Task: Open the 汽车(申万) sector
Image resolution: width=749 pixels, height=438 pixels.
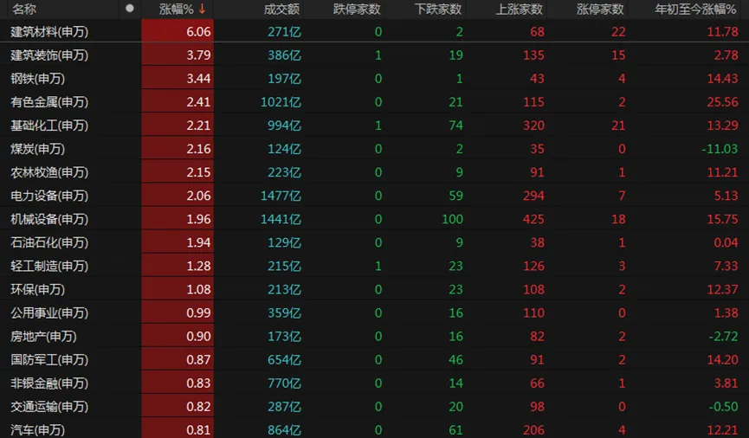Action: (38, 429)
